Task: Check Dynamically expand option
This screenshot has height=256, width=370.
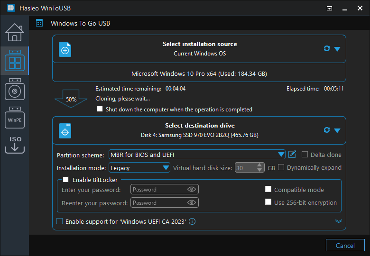Action: click(x=281, y=167)
